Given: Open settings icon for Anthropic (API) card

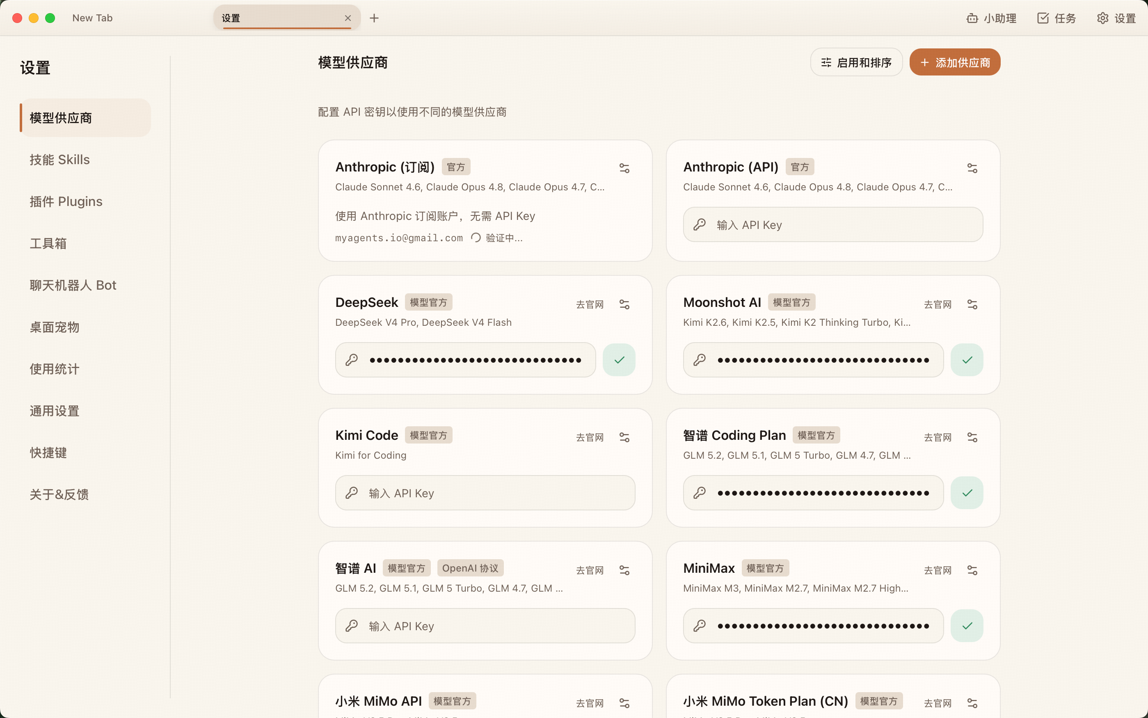Looking at the screenshot, I should pyautogui.click(x=972, y=168).
